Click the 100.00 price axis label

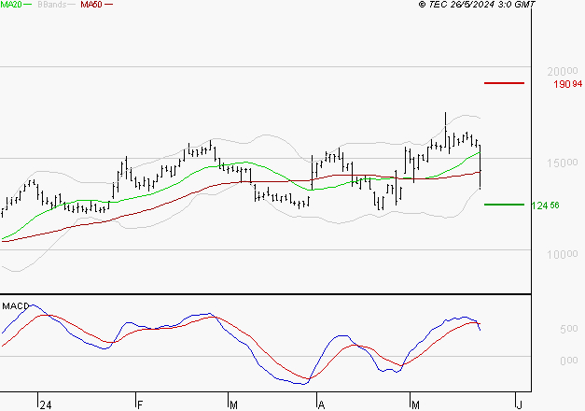point(563,254)
